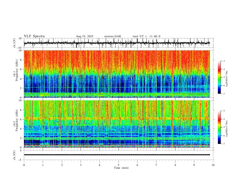This screenshot has width=240, height=185.
Task: Click the "-7" label on ch.2 colorbar
Action: pyautogui.click(x=224, y=144)
